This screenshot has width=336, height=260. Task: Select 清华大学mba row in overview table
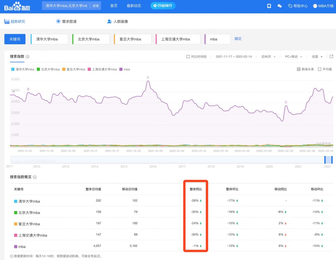coord(171,201)
